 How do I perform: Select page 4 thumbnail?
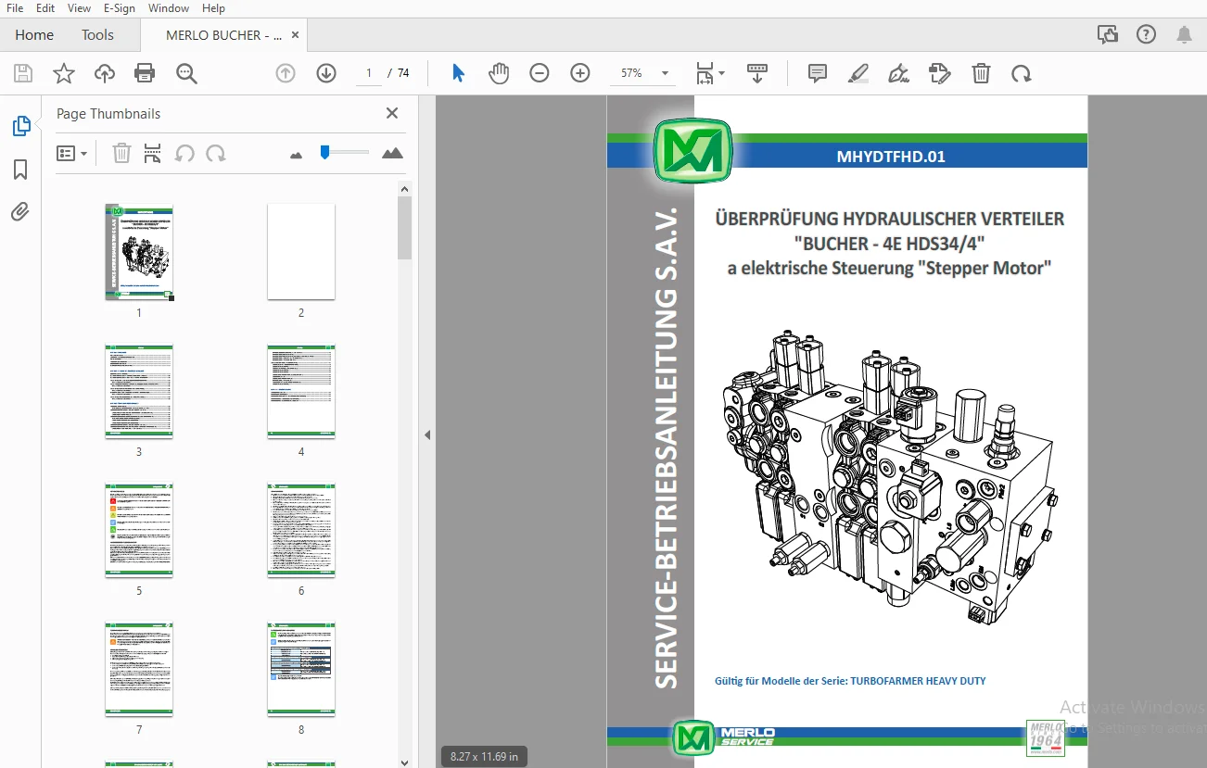[301, 391]
